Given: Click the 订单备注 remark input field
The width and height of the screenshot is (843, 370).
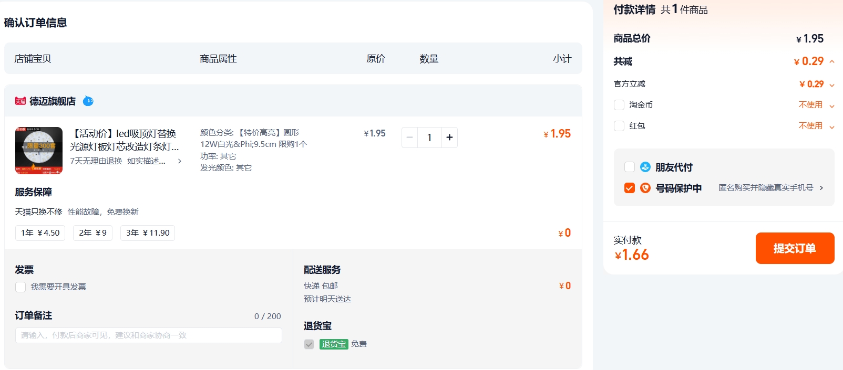Looking at the screenshot, I should point(149,335).
